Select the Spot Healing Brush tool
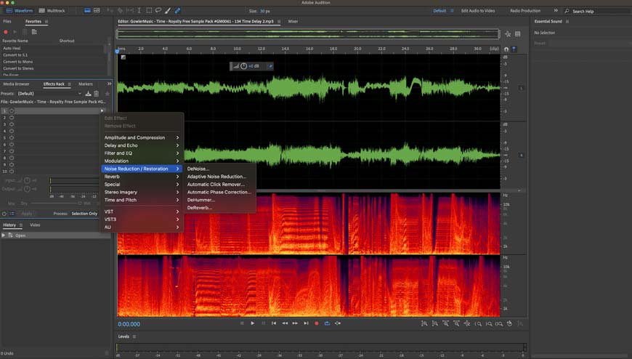This screenshot has height=359, width=632. (x=177, y=10)
